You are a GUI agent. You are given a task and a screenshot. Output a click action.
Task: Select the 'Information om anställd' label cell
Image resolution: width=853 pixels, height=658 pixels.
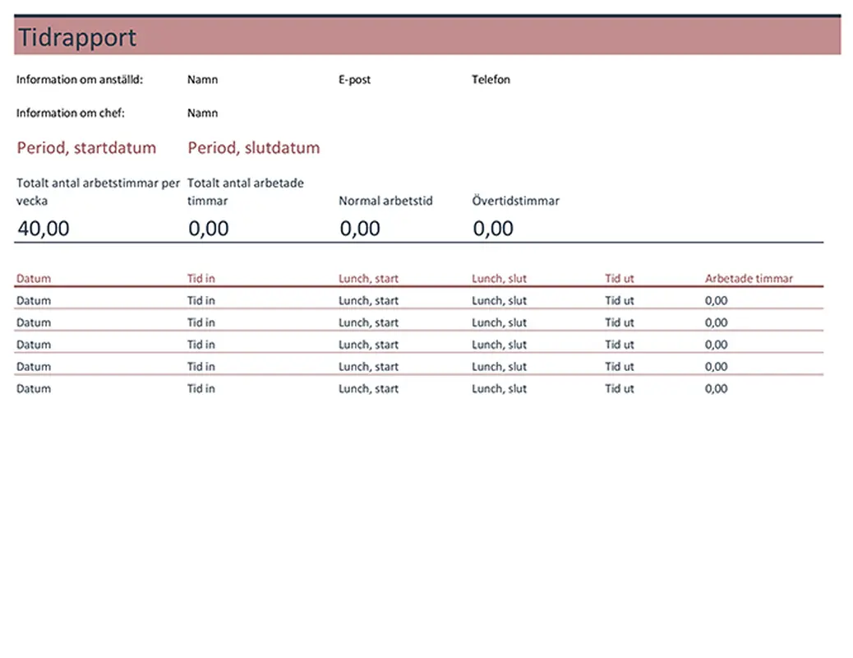(80, 80)
